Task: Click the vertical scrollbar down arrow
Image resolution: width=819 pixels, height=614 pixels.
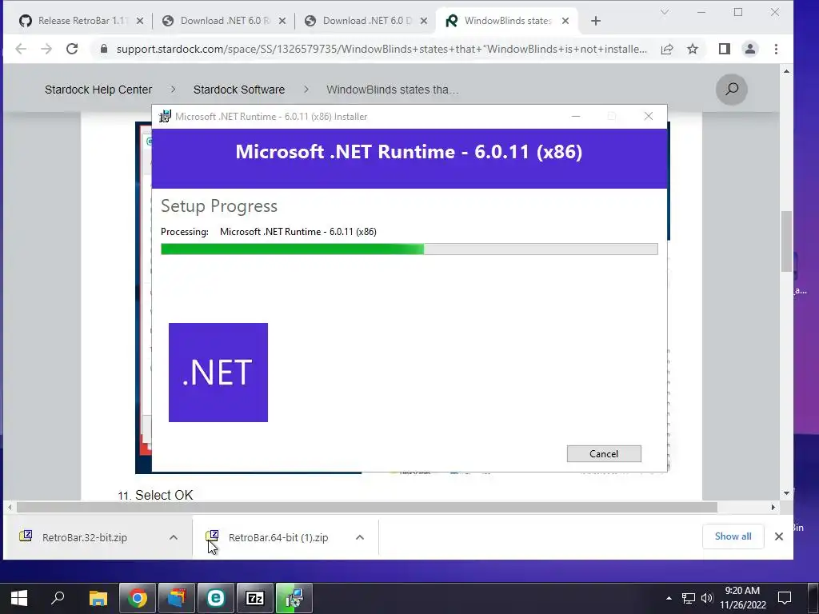Action: click(x=787, y=493)
